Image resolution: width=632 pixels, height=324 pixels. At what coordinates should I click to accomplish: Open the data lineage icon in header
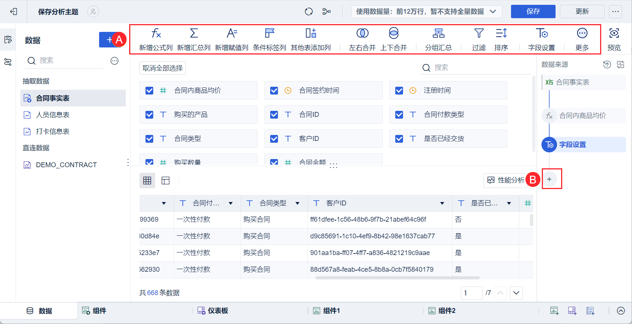click(x=327, y=12)
